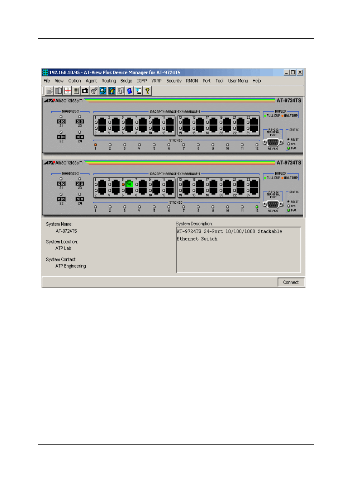Open the RMON menu

pos(192,81)
